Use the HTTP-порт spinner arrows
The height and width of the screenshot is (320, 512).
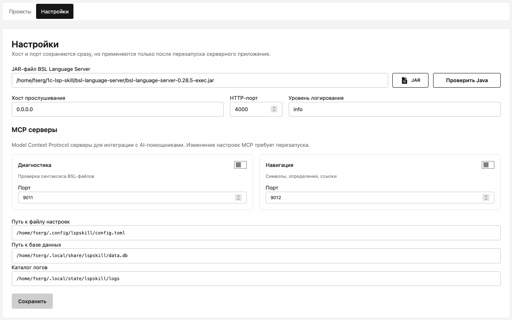click(274, 109)
